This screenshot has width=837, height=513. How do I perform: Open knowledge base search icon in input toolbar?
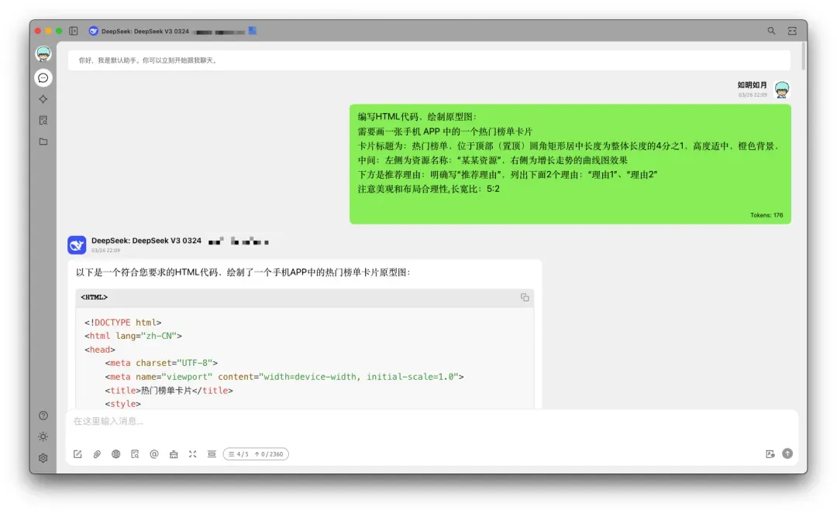135,454
